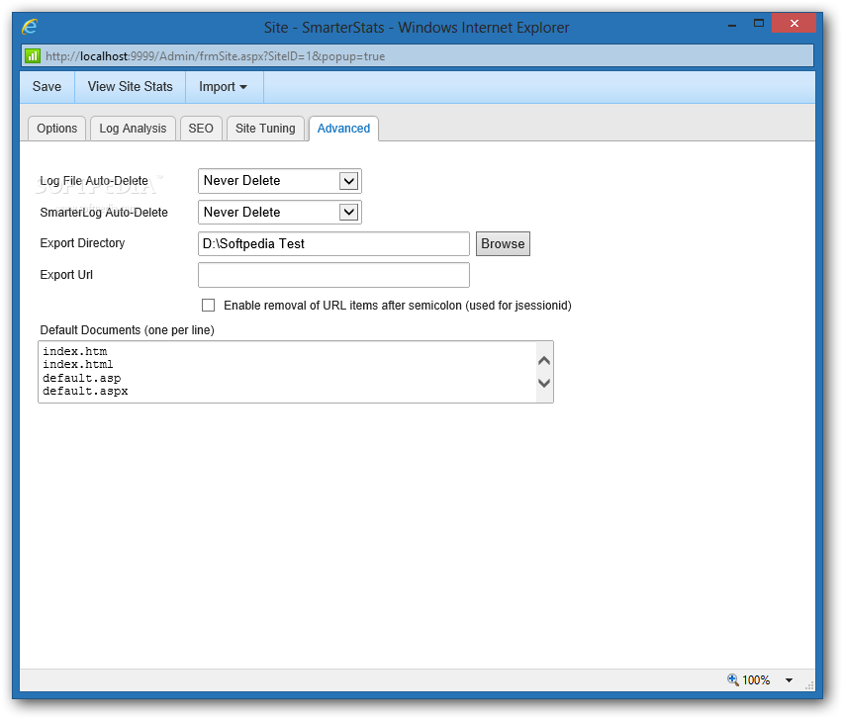
Task: Click the Save toolbar button
Action: pyautogui.click(x=47, y=86)
